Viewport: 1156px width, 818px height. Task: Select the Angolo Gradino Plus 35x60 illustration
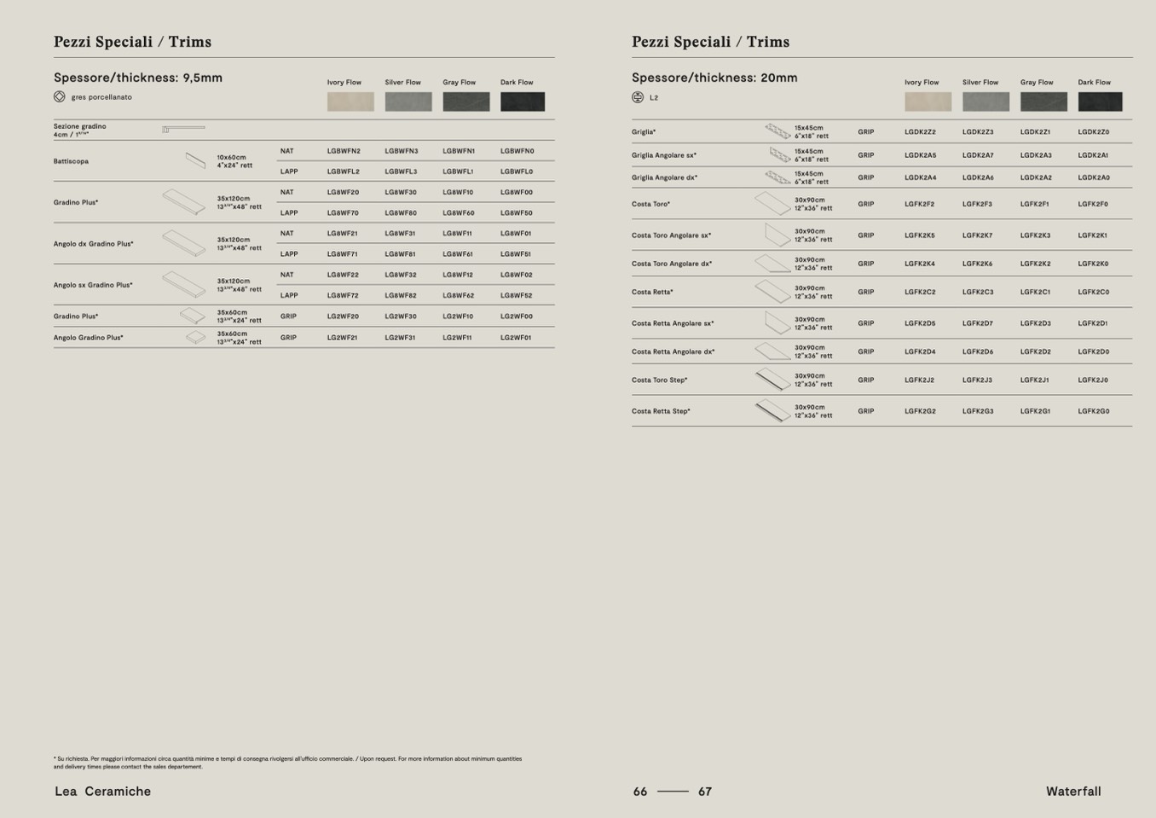(195, 338)
